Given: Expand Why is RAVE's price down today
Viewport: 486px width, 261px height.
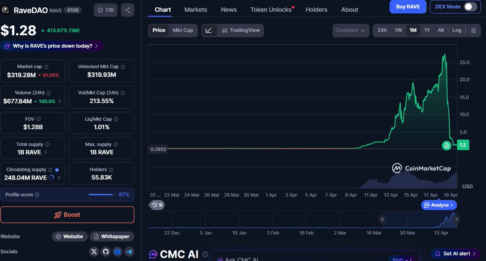Looking at the screenshot, I should point(51,46).
